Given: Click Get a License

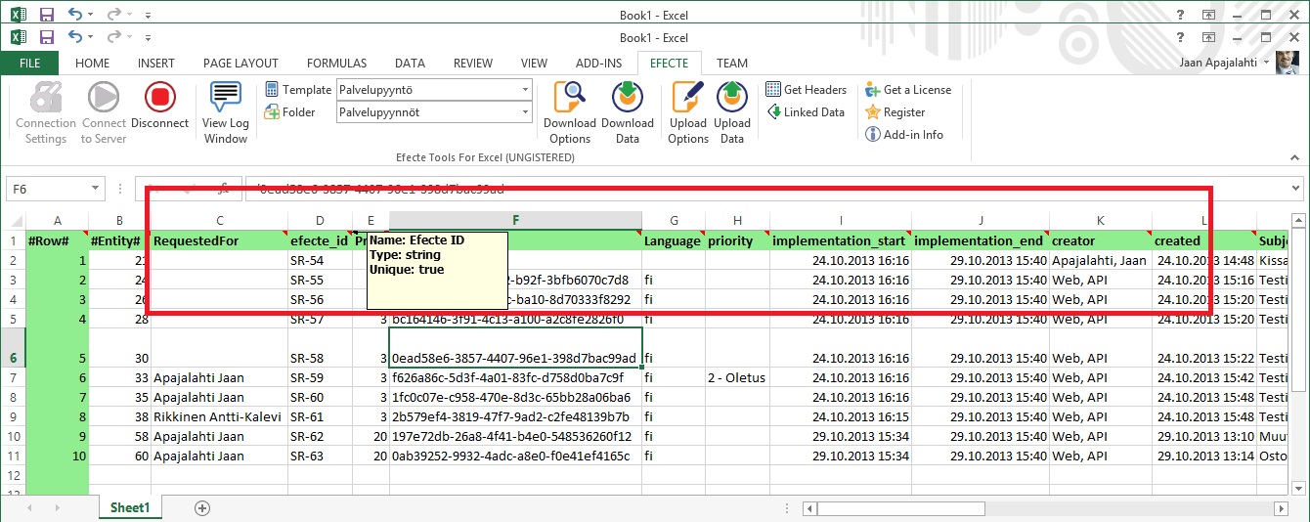Looking at the screenshot, I should coord(908,90).
